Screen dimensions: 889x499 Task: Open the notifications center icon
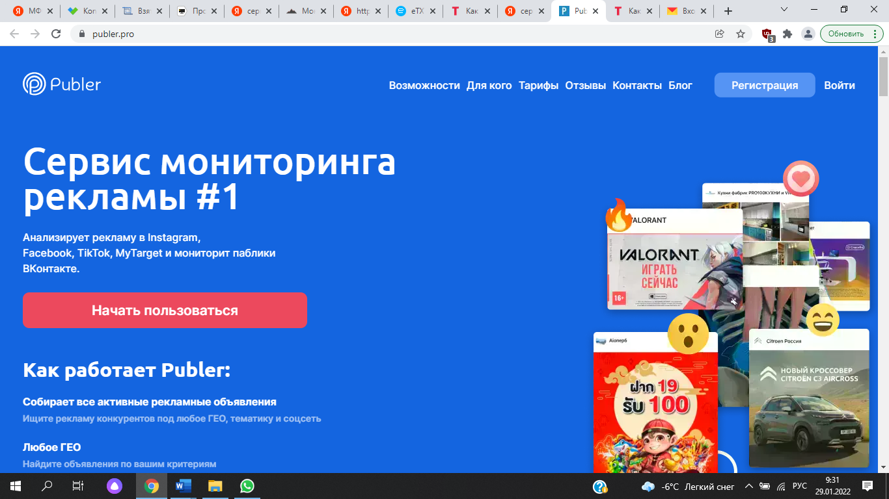click(868, 486)
